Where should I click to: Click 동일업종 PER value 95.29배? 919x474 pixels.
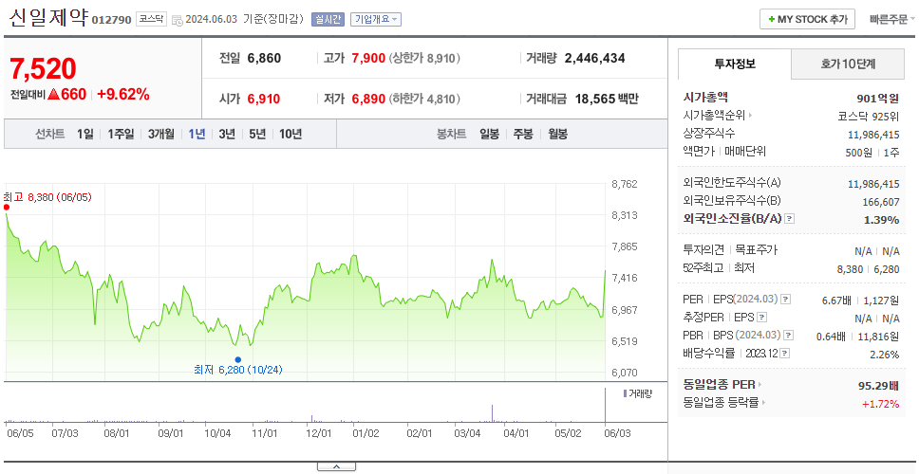pyautogui.click(x=877, y=386)
